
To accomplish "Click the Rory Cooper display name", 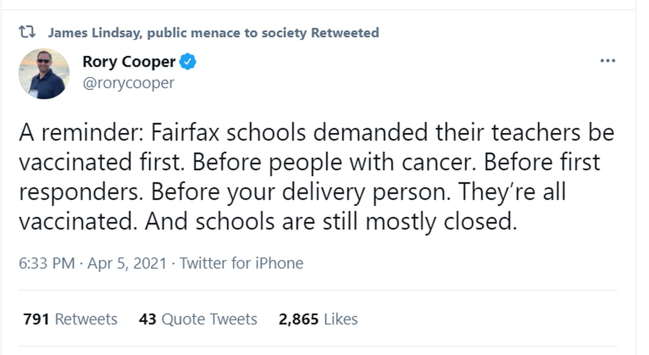I will tap(129, 61).
